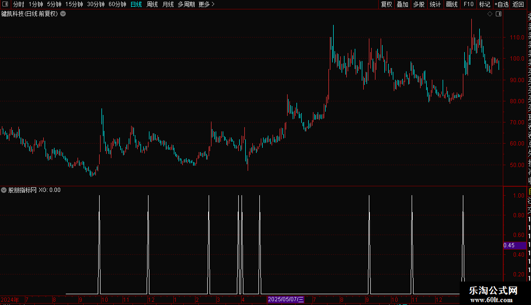Viewport: 531px width, 305px height.
Task: Click the diamond icon in main chart corner
Action: (490, 14)
